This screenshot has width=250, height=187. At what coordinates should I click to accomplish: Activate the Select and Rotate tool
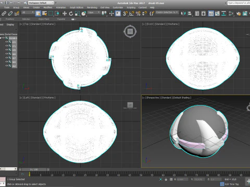[71, 14]
